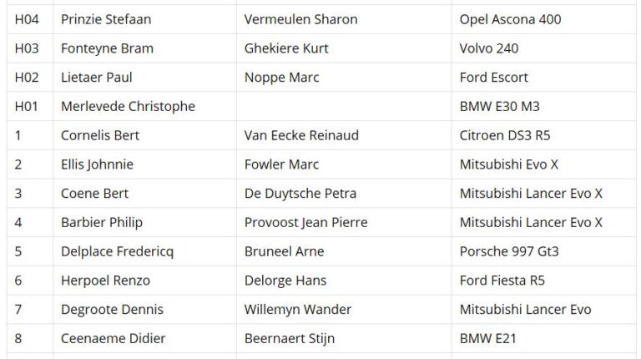Click the BMW E30 M3 car cell
This screenshot has width=641, height=359.
point(543,106)
